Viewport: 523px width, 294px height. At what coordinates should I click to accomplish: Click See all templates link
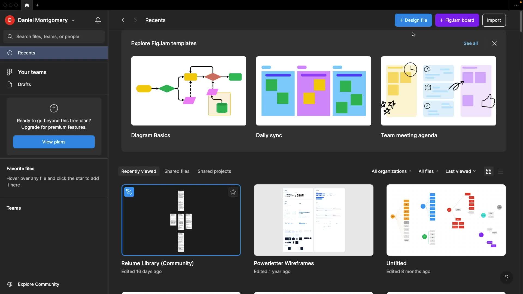tap(471, 43)
